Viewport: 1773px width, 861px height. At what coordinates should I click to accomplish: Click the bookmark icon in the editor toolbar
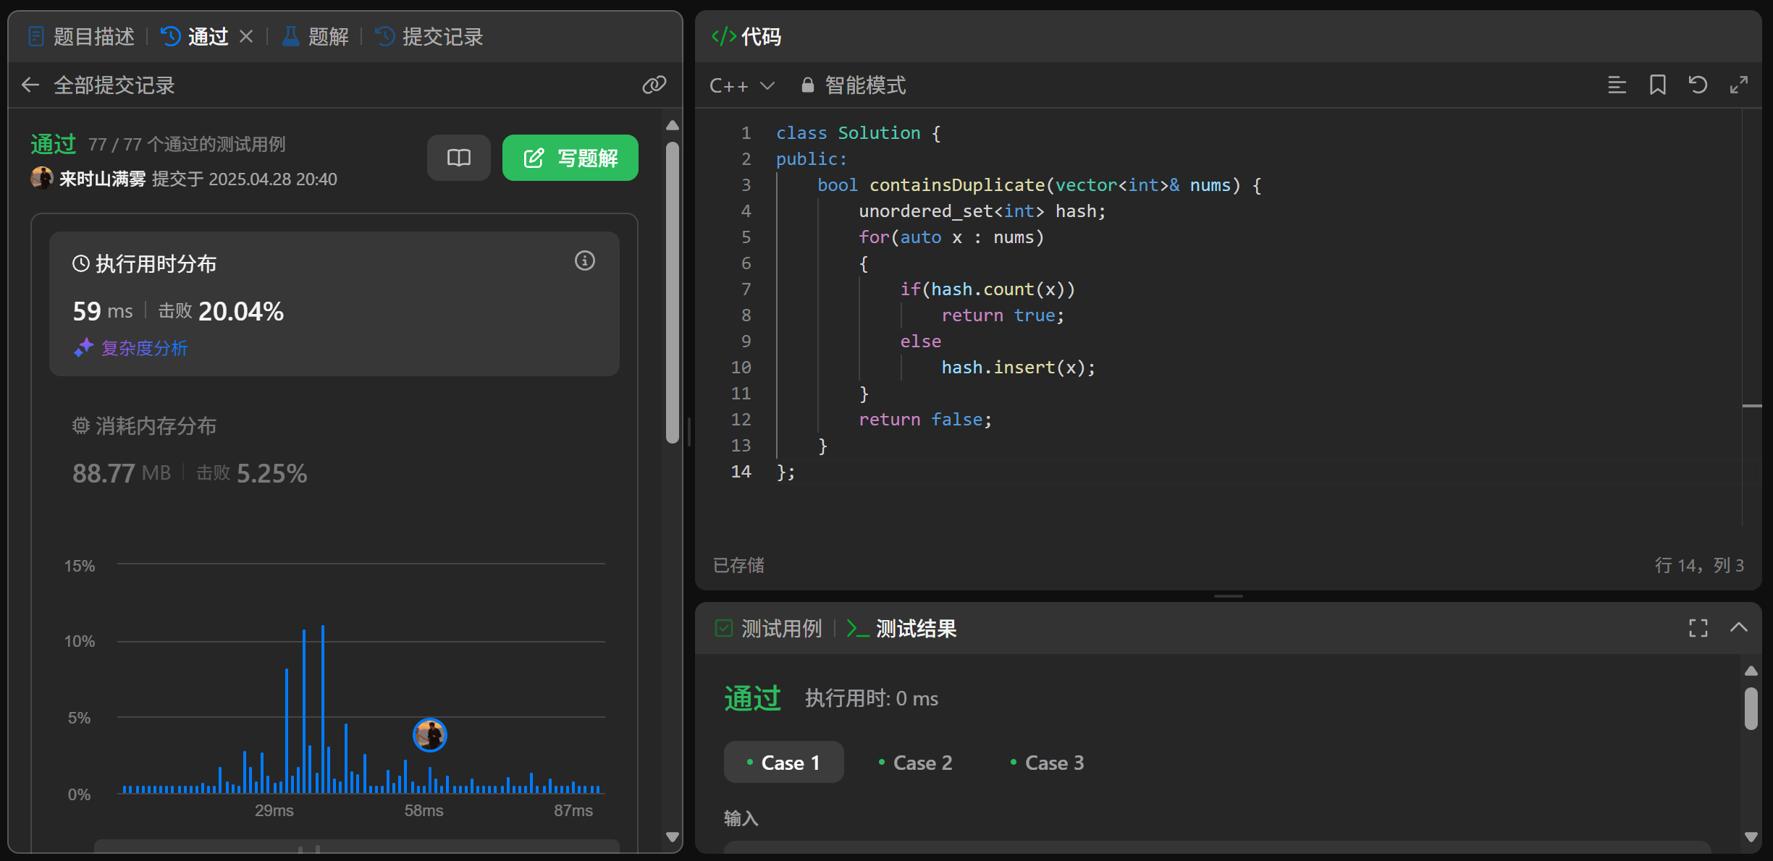pyautogui.click(x=1657, y=85)
